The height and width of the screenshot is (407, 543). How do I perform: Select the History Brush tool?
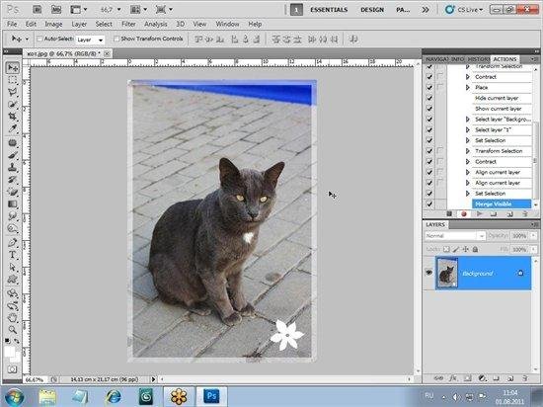13,180
